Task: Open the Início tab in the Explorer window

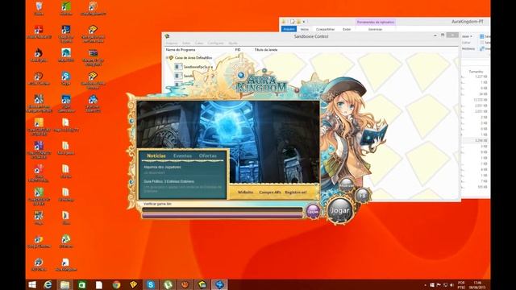Action: [305, 29]
